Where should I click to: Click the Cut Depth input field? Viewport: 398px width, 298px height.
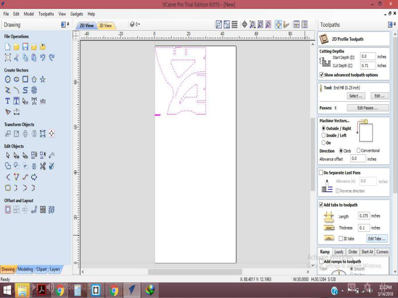point(368,66)
